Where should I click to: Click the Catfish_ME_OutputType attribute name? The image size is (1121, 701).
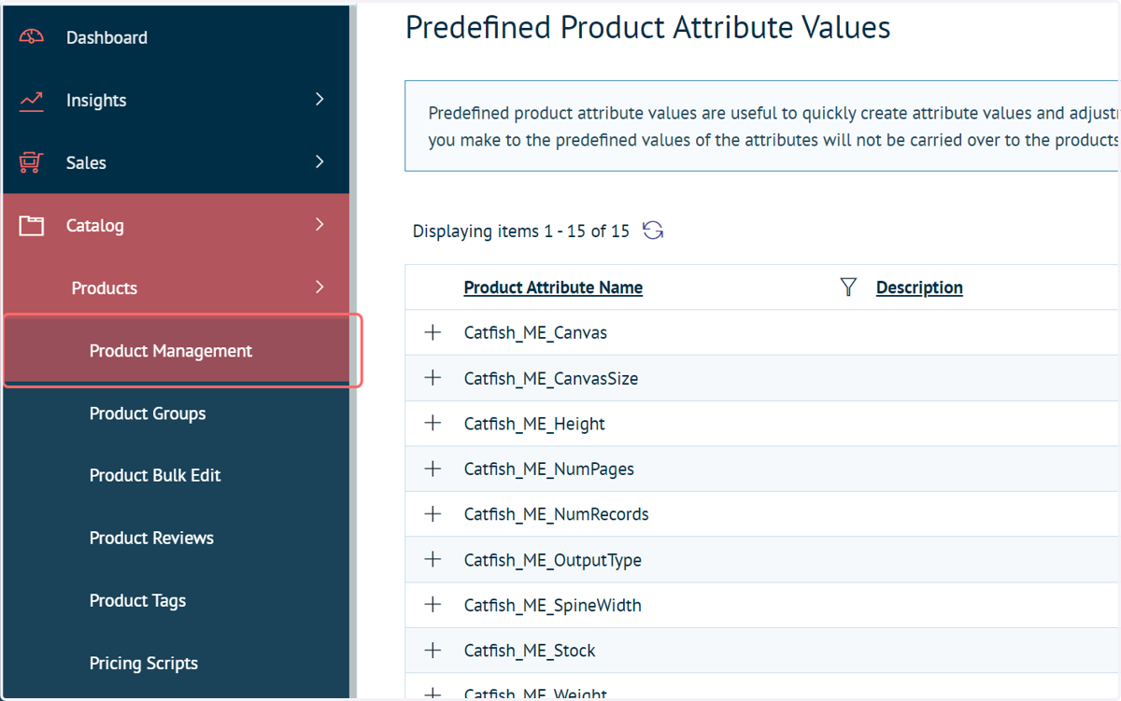click(x=553, y=560)
